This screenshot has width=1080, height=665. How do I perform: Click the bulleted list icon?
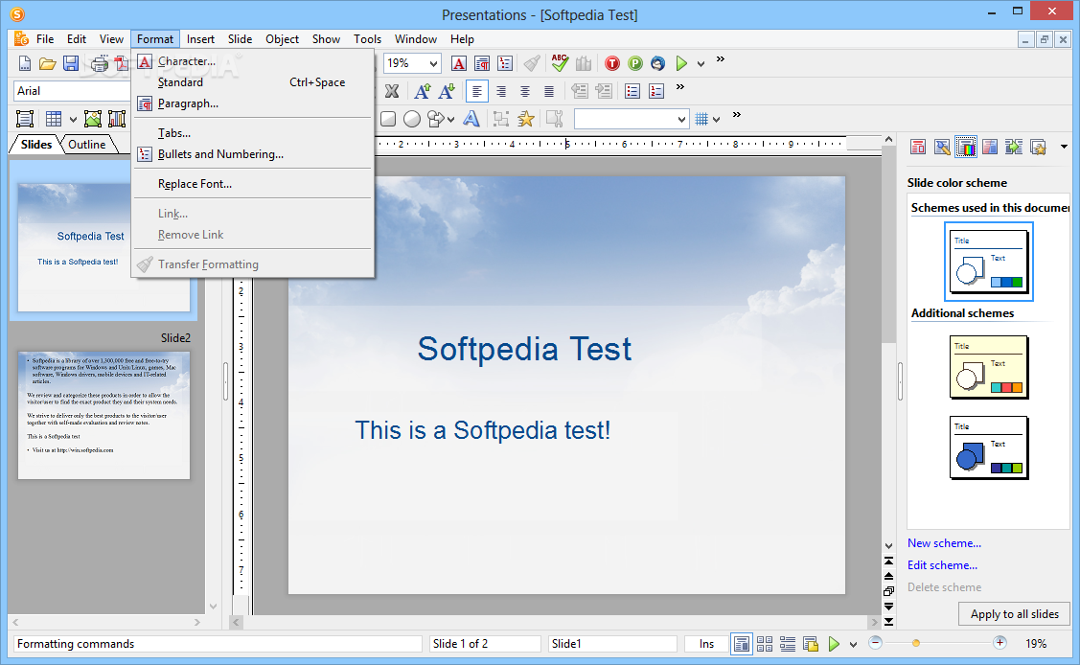click(632, 91)
